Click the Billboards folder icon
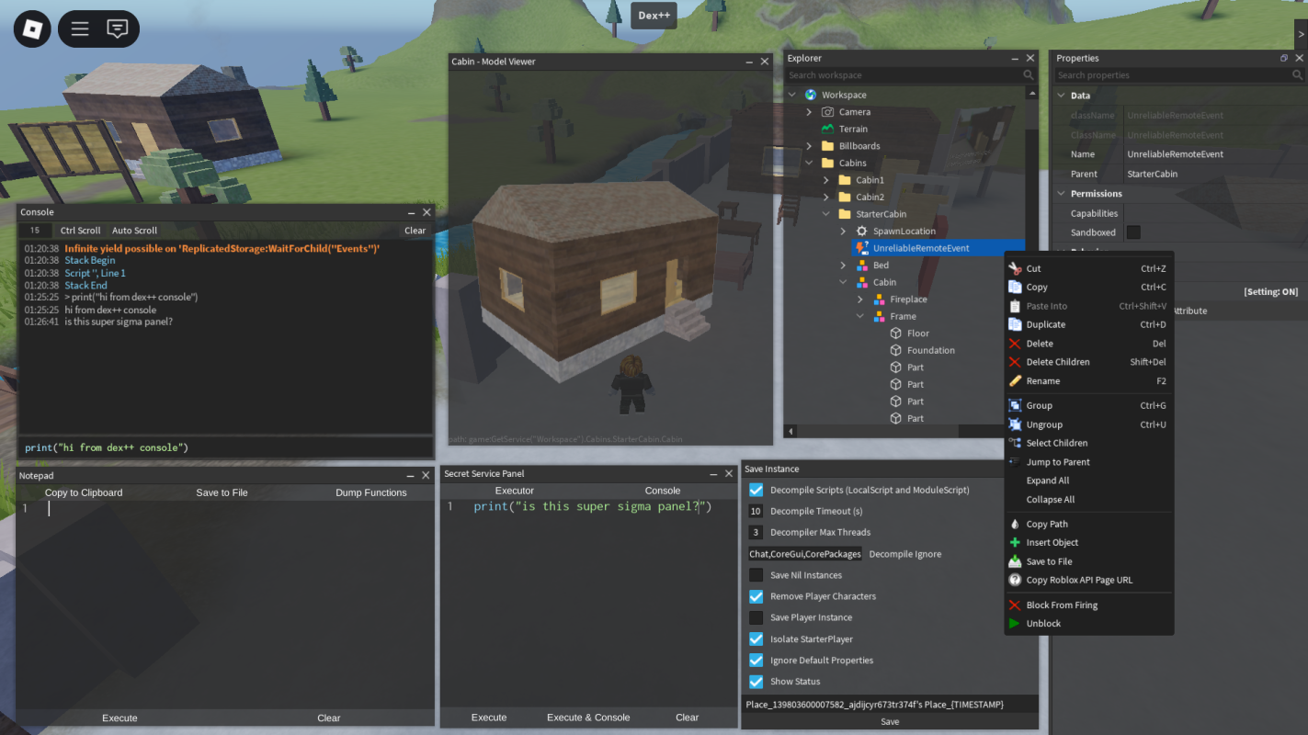This screenshot has height=735, width=1308. pos(827,146)
